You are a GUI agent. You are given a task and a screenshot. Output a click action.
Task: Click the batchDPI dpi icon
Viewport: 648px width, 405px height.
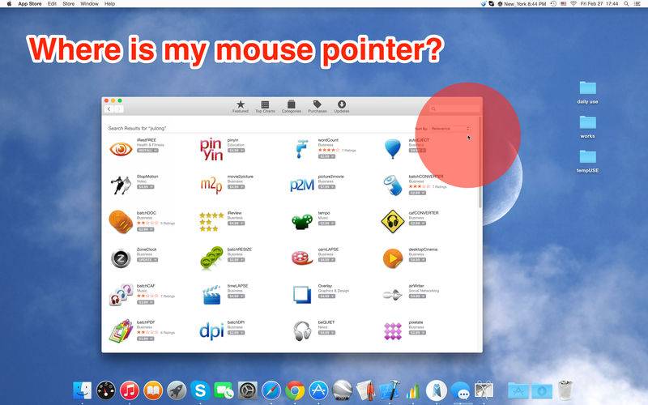click(211, 331)
